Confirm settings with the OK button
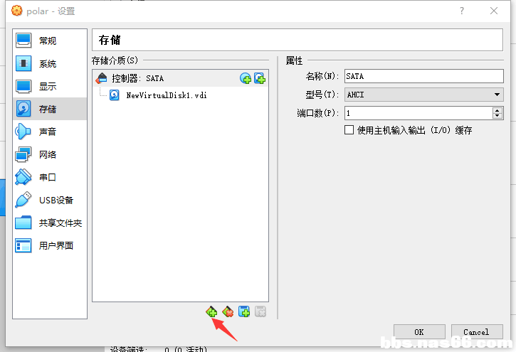The image size is (516, 352). (x=419, y=332)
